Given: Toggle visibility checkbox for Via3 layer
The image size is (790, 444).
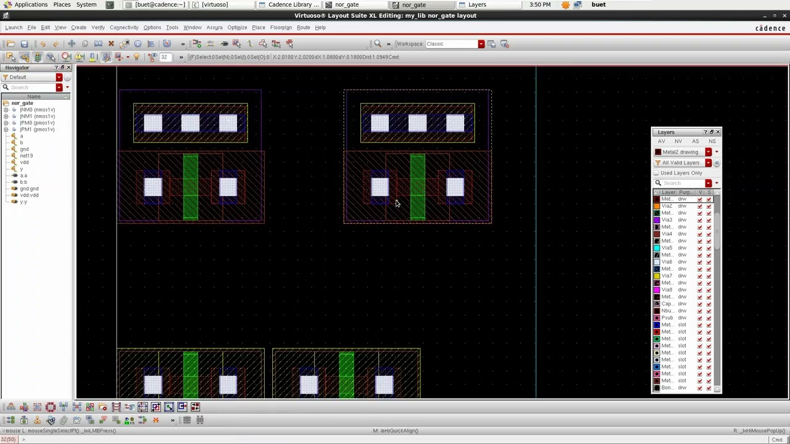Looking at the screenshot, I should click(x=700, y=220).
